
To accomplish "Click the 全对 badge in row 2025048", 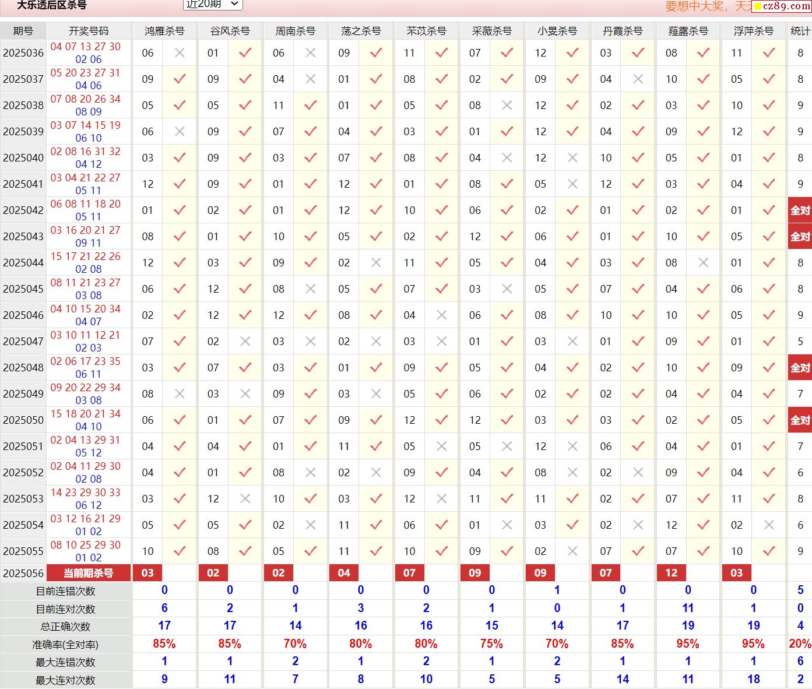I will (x=800, y=368).
